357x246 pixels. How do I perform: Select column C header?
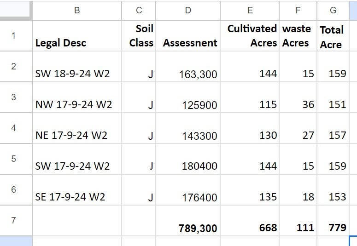139,11
